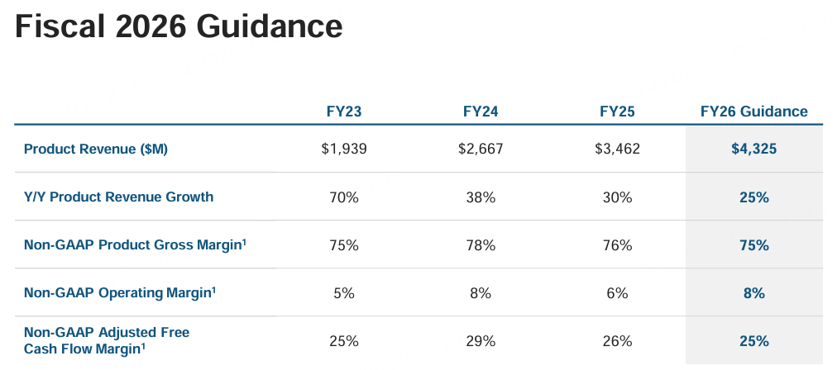The height and width of the screenshot is (370, 837).
Task: Click the $4,325 FY26 guidance value
Action: 754,149
